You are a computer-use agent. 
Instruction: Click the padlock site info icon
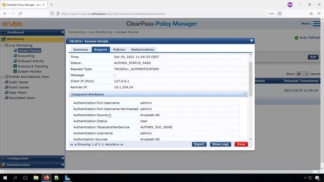coord(58,14)
